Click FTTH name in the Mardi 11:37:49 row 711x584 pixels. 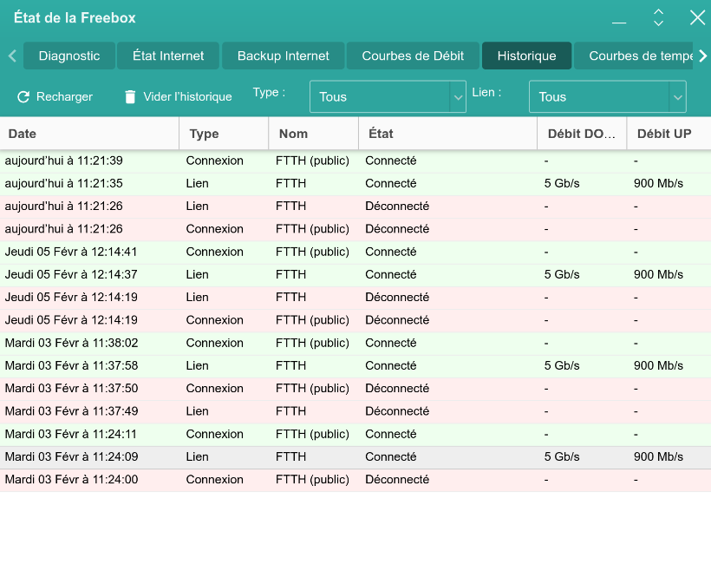pos(290,411)
